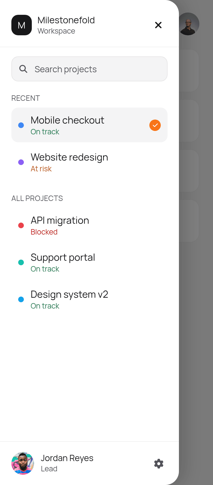213x485 pixels.
Task: Click "On track" under Design system v2
Action: click(45, 306)
